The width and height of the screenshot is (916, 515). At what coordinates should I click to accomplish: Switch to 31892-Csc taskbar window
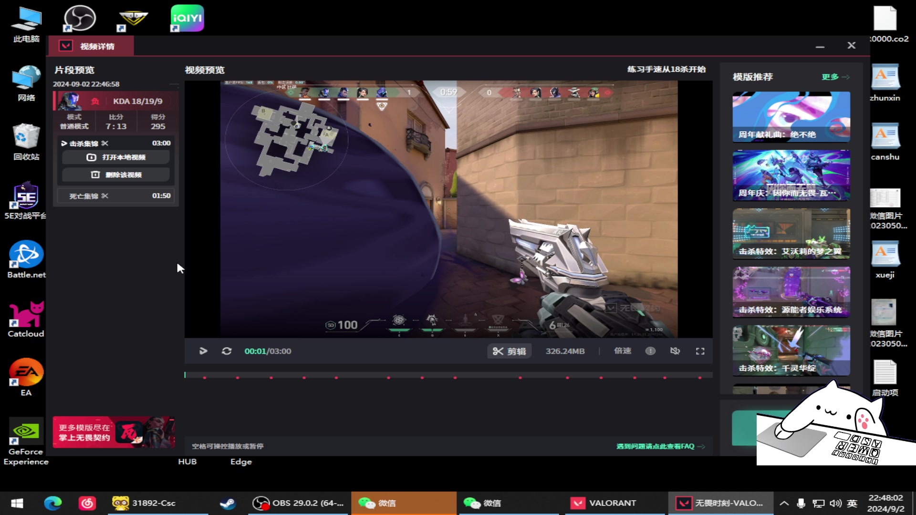(157, 503)
